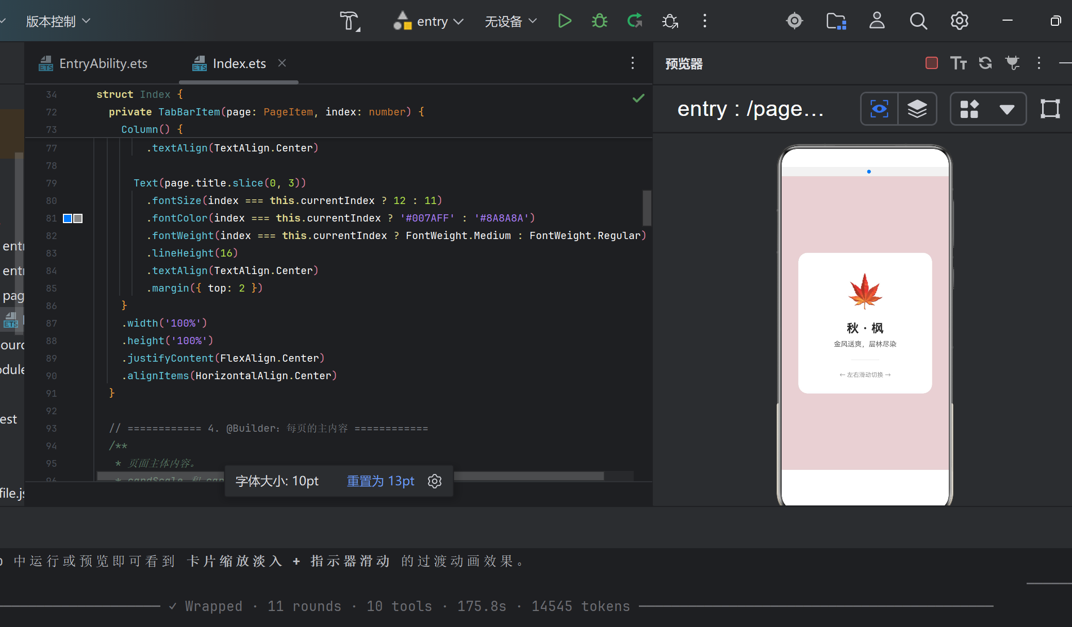Toggle the inspector eye mode in previewer
The width and height of the screenshot is (1072, 627).
879,109
